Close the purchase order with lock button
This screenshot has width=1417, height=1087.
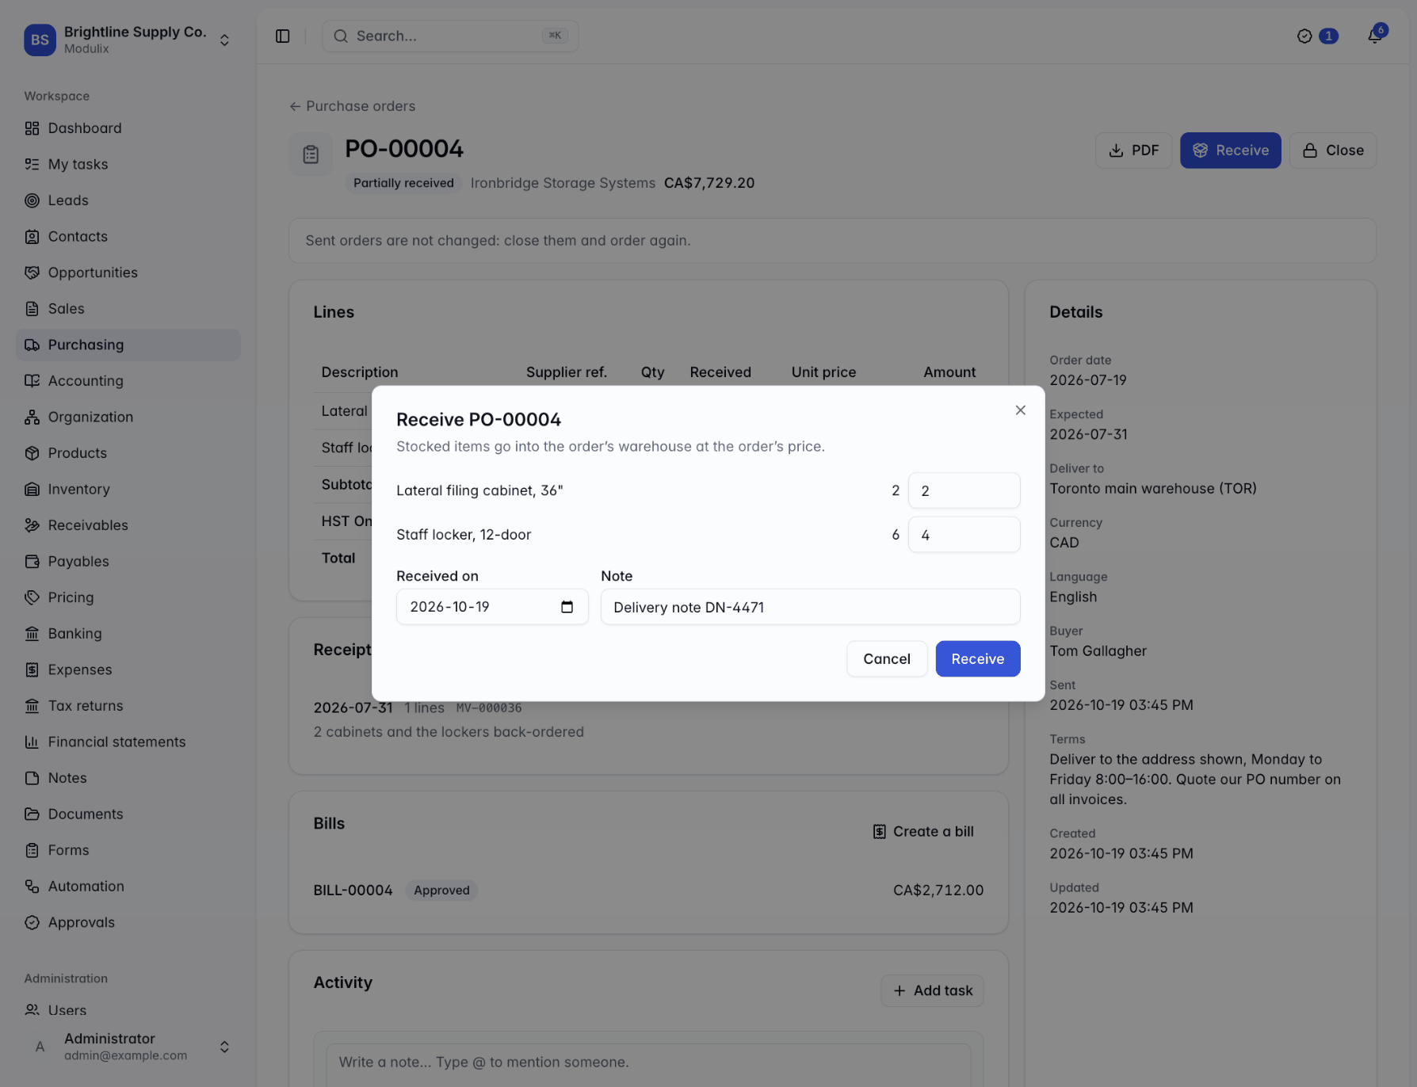point(1332,151)
